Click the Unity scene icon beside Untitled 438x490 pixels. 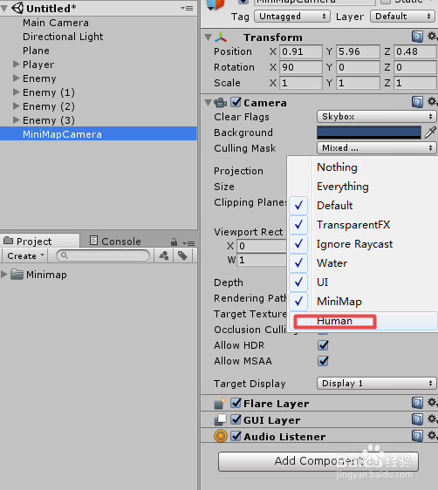coord(17,8)
